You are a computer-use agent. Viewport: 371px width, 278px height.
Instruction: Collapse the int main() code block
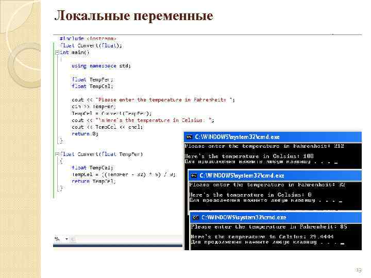[x=57, y=53]
